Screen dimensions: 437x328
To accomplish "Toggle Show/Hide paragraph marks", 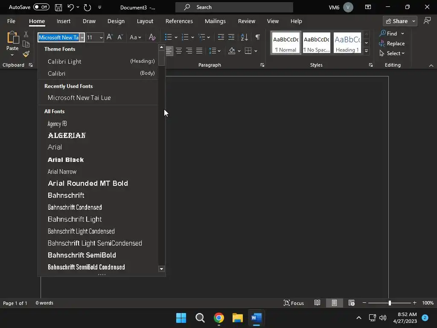I will (258, 37).
